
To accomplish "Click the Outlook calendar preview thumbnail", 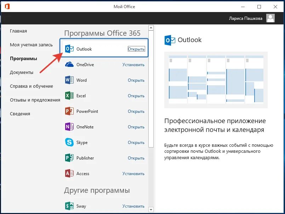I will (x=216, y=80).
